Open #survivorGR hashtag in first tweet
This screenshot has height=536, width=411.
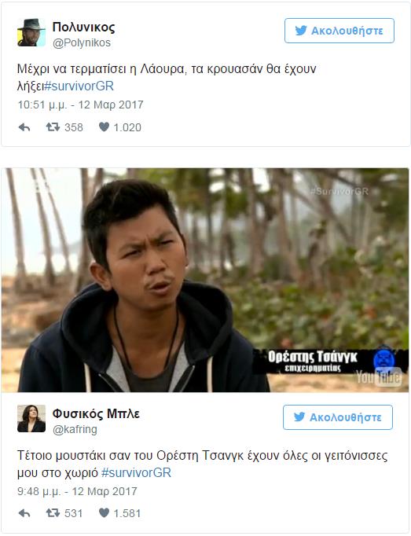79,86
